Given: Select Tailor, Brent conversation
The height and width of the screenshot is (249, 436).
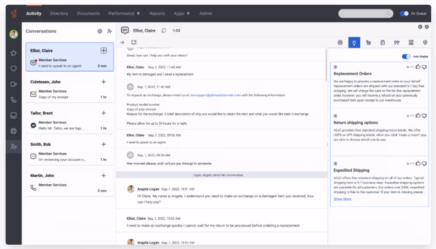Looking at the screenshot, I should [70, 120].
